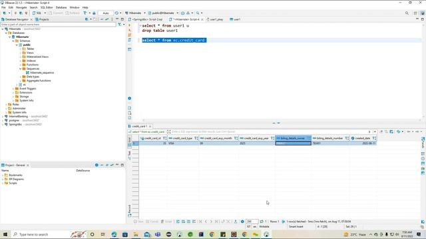Click the Save button in results toolbar
426x239 pixels.
pyautogui.click(x=138, y=221)
